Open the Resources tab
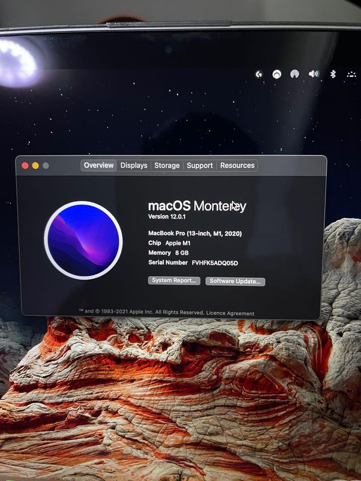This screenshot has width=361, height=481. coord(238,165)
